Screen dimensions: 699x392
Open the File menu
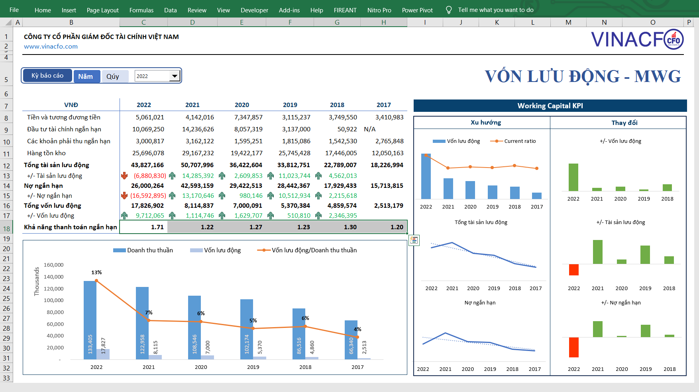[x=14, y=10]
